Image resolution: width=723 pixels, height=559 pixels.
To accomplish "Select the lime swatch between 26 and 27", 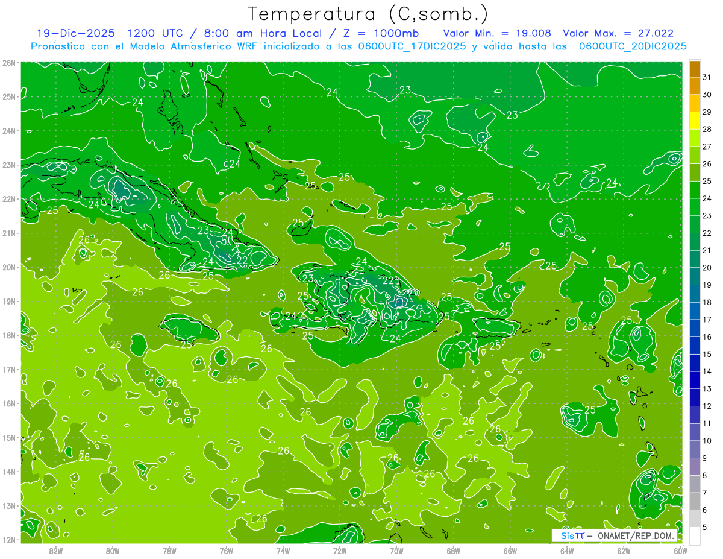I will point(695,155).
